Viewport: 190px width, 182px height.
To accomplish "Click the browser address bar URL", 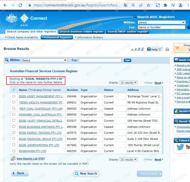I will 77,5.
